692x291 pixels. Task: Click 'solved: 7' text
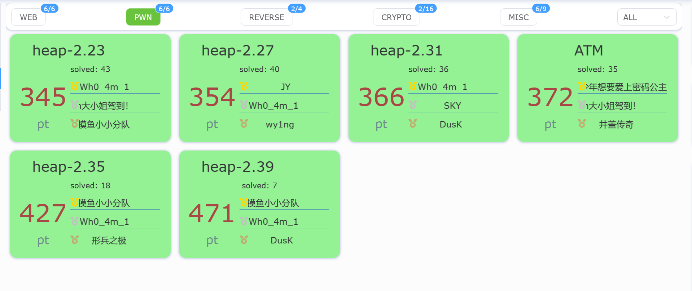259,185
